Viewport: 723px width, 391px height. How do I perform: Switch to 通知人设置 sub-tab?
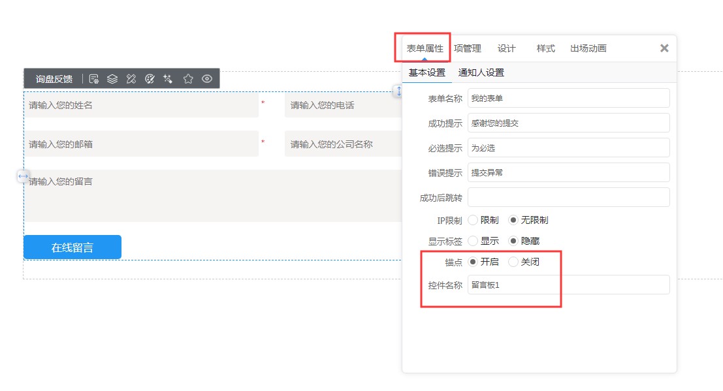(481, 72)
